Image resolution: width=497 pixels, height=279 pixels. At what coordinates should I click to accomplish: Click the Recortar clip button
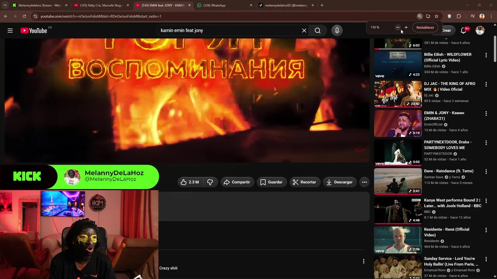[304, 182]
